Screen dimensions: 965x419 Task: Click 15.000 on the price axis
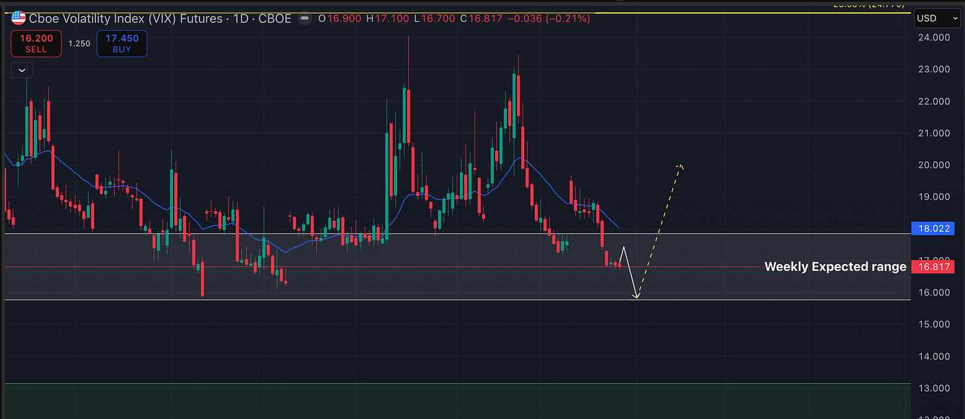935,324
